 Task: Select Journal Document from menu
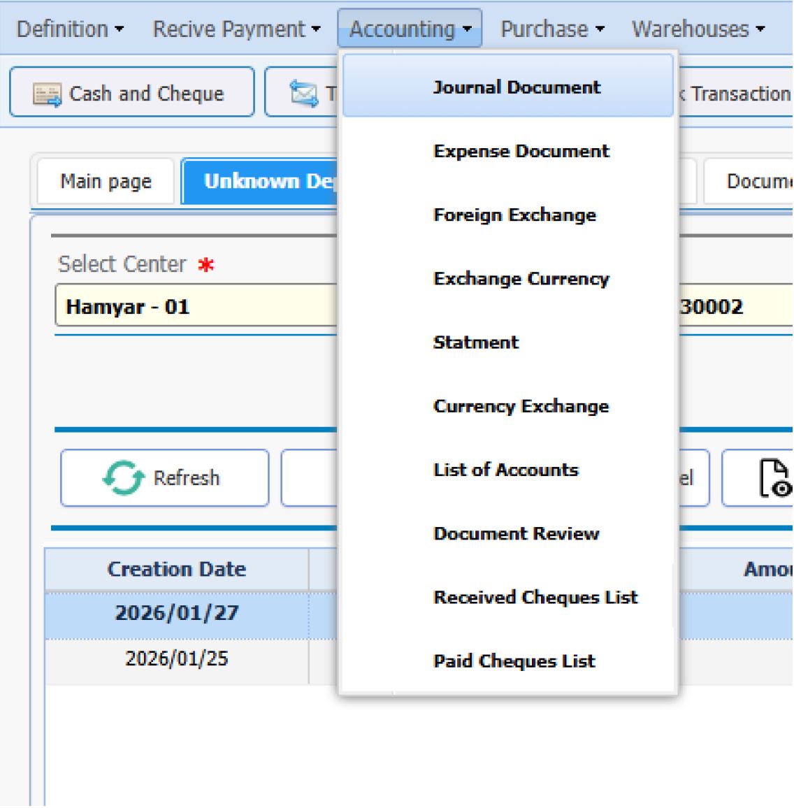pos(517,87)
